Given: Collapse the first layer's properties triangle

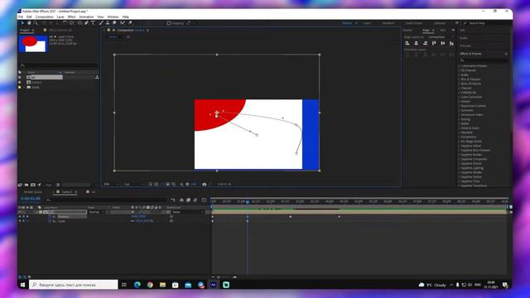Looking at the screenshot, I should click(x=36, y=212).
